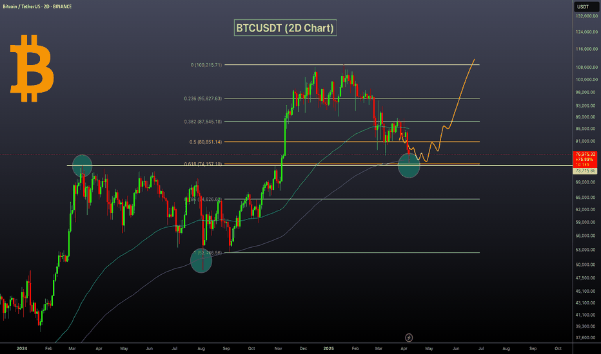Select the BTCUSDT (2D Chart) text box
601x354 pixels.
(285, 28)
